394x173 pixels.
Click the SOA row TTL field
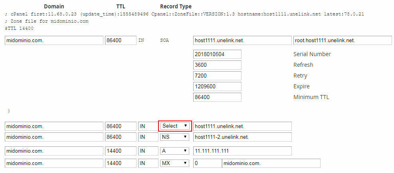[x=121, y=41]
